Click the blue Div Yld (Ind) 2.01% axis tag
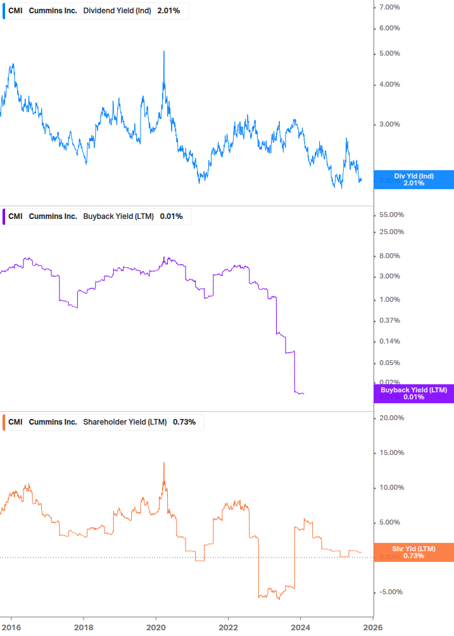The height and width of the screenshot is (636, 454). pyautogui.click(x=414, y=180)
